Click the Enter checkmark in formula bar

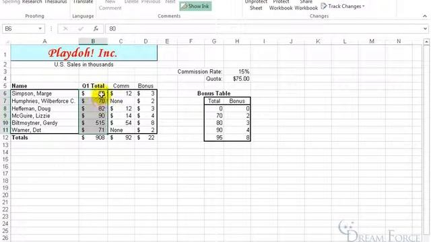tap(81, 28)
